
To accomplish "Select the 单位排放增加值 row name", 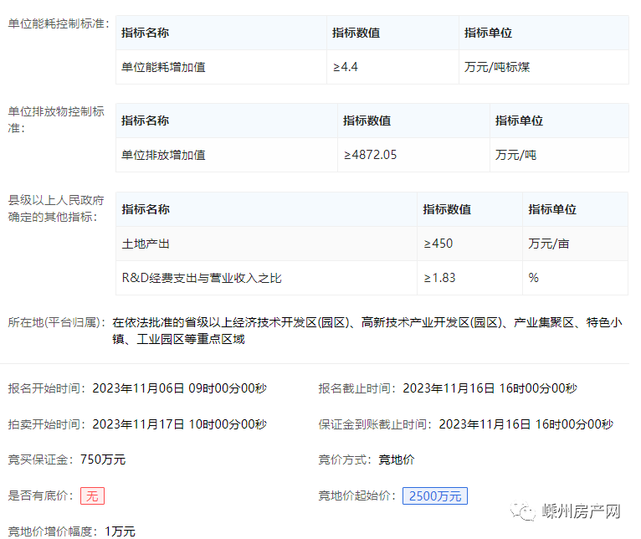I will [163, 155].
